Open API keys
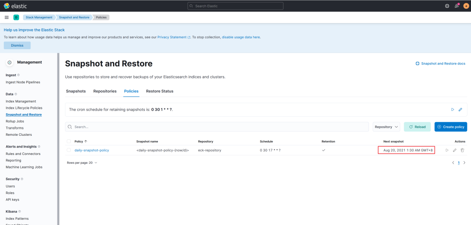This screenshot has height=225, width=471. point(13,199)
